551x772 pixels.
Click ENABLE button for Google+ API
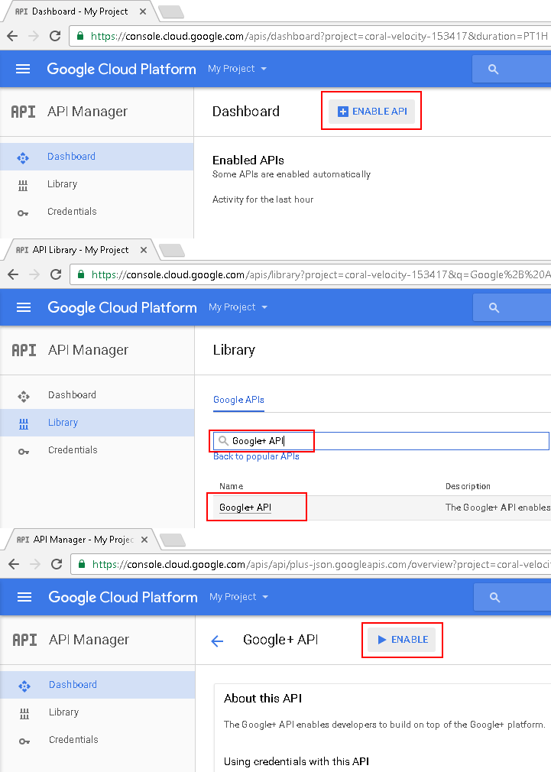pyautogui.click(x=402, y=640)
